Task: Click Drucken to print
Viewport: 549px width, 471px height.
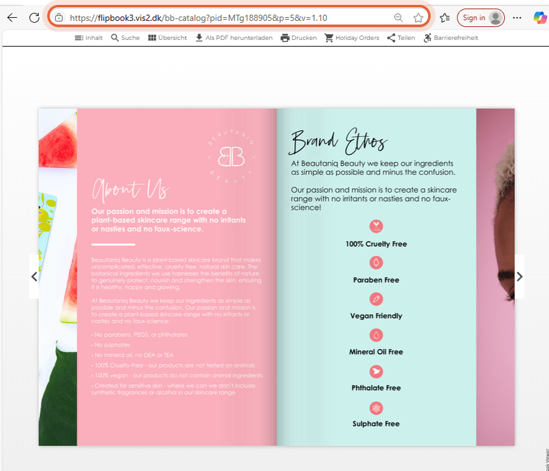Action: click(x=299, y=38)
